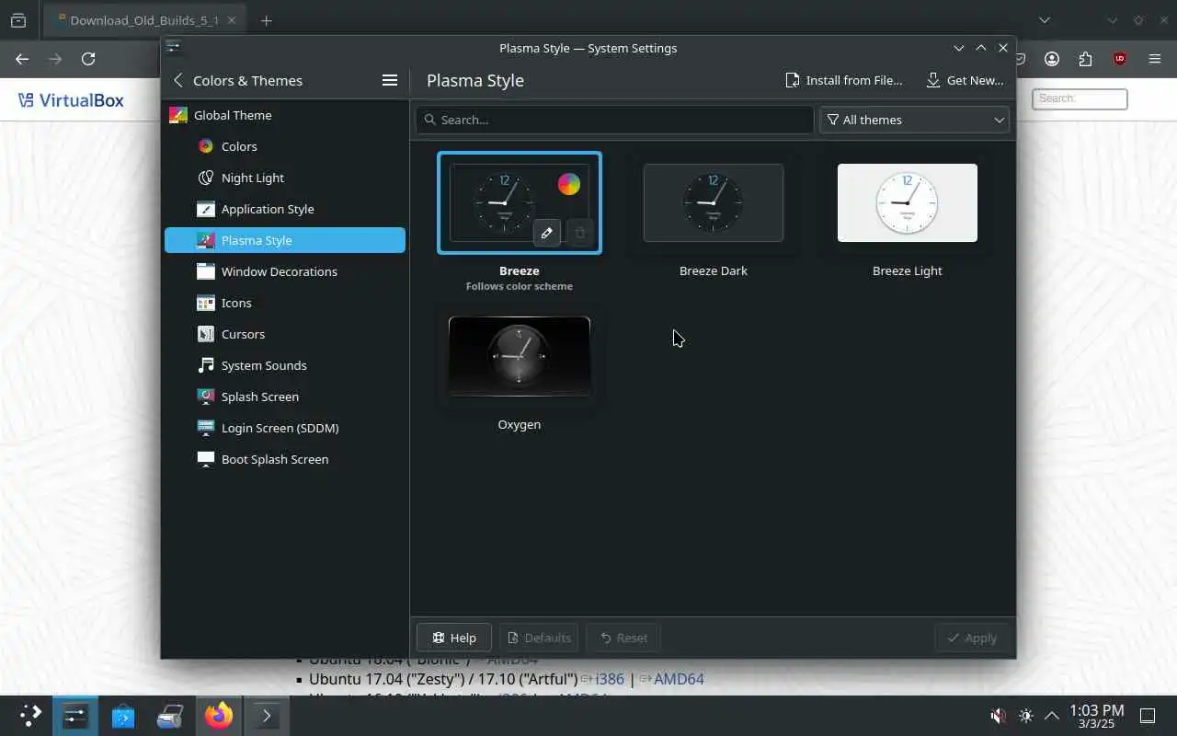Image resolution: width=1177 pixels, height=736 pixels.
Task: Click trash icon on Breeze theme
Action: pyautogui.click(x=579, y=233)
